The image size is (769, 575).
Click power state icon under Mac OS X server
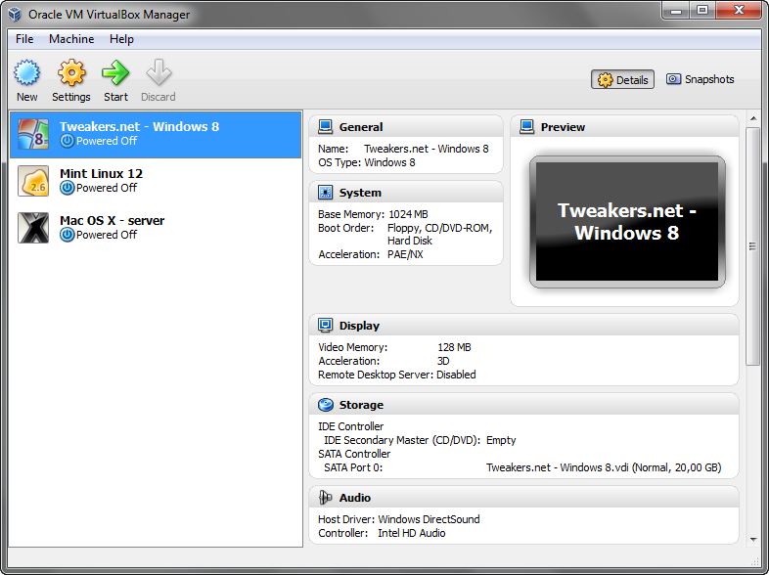pos(68,235)
